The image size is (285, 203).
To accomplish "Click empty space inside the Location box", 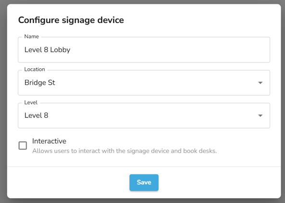I will pos(154,83).
